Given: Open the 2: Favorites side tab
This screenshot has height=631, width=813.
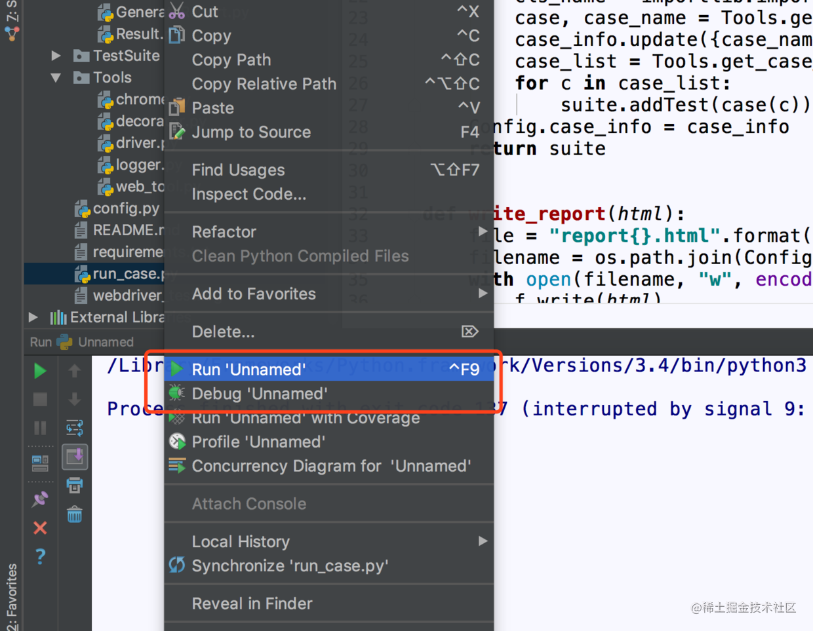Looking at the screenshot, I should [12, 596].
